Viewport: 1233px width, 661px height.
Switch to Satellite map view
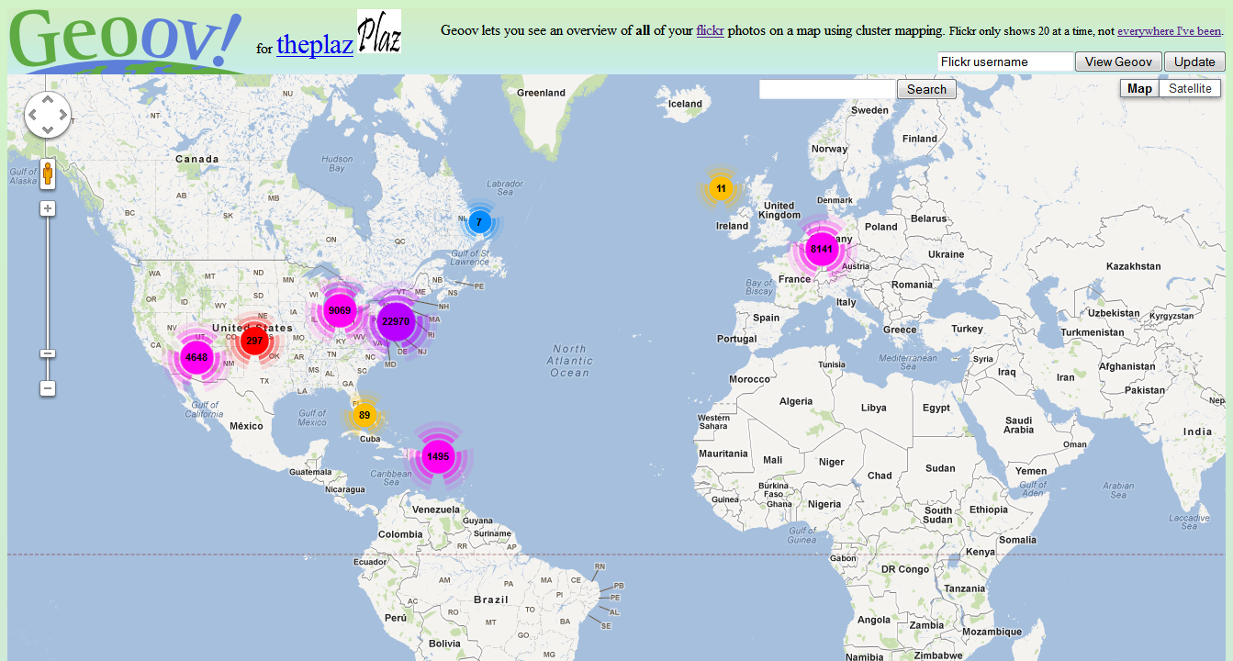[x=1190, y=88]
